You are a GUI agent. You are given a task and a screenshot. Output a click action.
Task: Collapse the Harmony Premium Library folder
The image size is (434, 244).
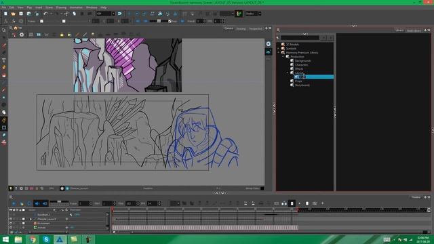click(279, 52)
